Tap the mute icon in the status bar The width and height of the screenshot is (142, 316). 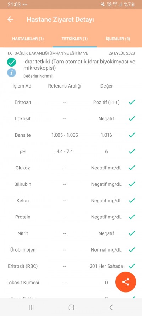[103, 4]
